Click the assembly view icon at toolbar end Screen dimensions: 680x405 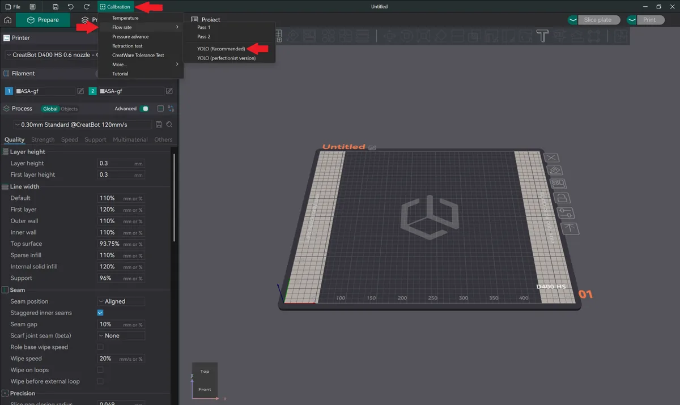pos(620,36)
